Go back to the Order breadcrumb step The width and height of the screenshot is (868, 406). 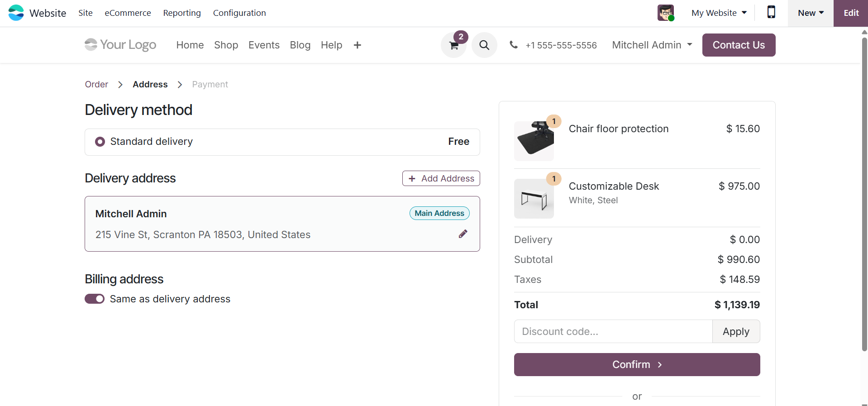(96, 85)
